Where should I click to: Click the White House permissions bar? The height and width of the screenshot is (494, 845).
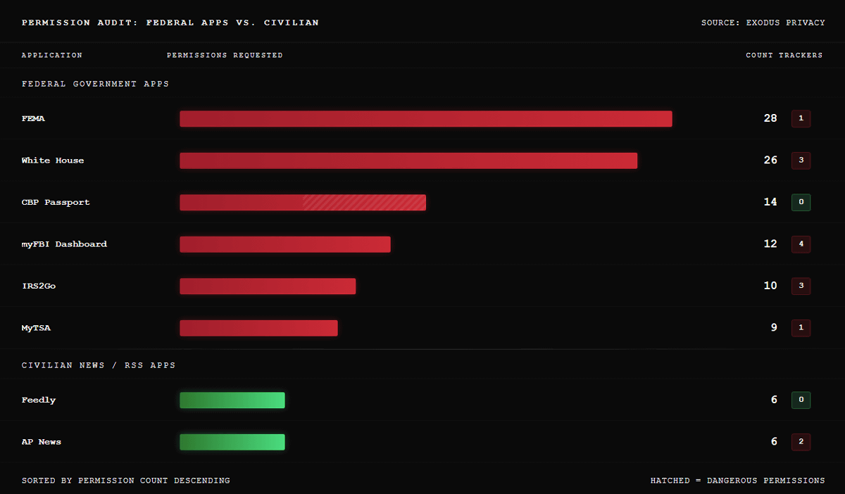coord(408,160)
